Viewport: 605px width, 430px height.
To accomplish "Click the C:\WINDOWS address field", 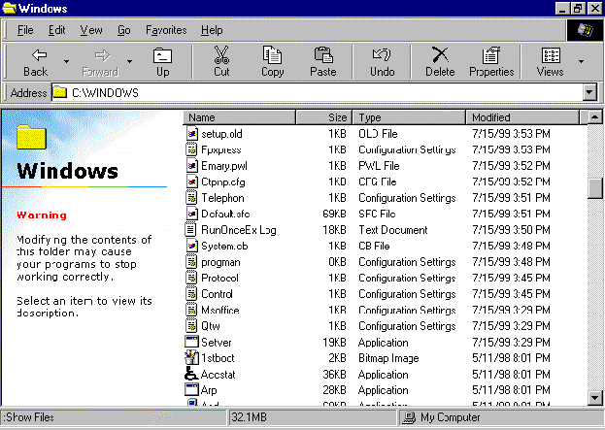I will click(x=320, y=92).
